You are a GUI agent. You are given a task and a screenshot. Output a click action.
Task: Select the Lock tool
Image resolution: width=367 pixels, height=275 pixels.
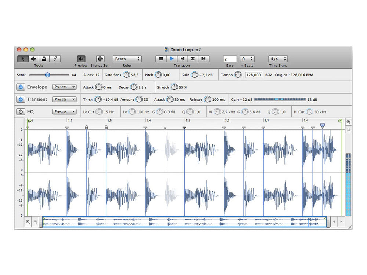[x=44, y=59]
